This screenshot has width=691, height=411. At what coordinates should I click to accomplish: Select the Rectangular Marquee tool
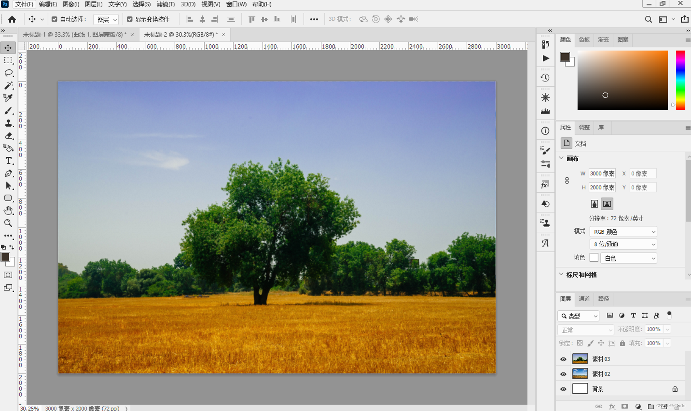tap(8, 61)
